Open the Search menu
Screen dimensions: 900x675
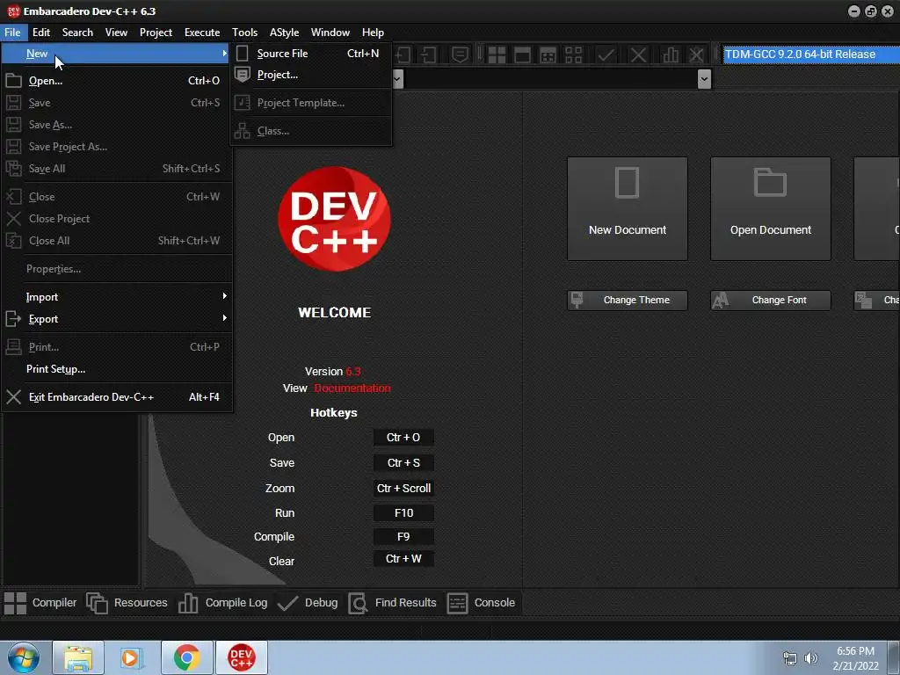point(77,33)
